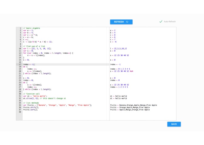Click the refresh arrows icon inside REFRESH
Screen dimensions: 204x145
(127, 22)
